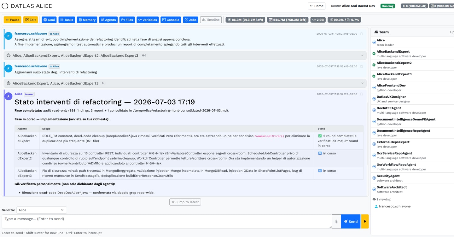Screen dimensions: 454x237
Task: Click the paused icon next to DocIntFEAgent
Action: point(374,110)
